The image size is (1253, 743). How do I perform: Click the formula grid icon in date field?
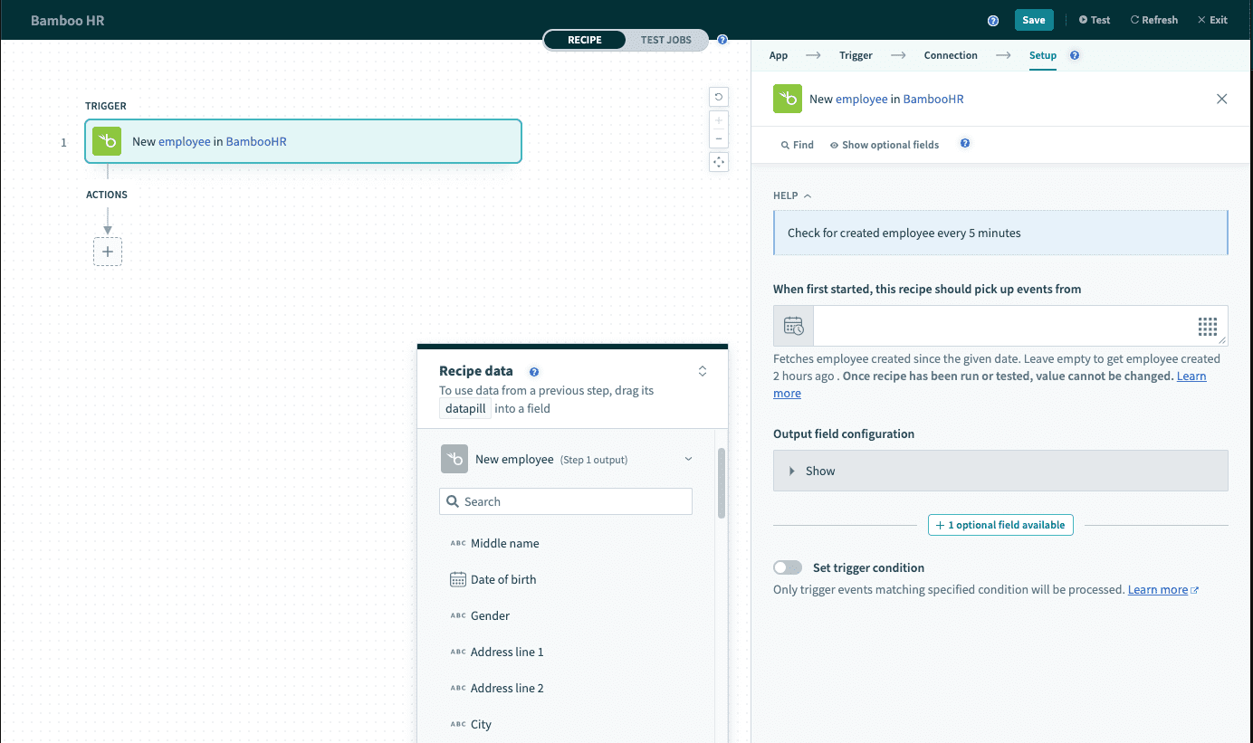tap(1207, 327)
